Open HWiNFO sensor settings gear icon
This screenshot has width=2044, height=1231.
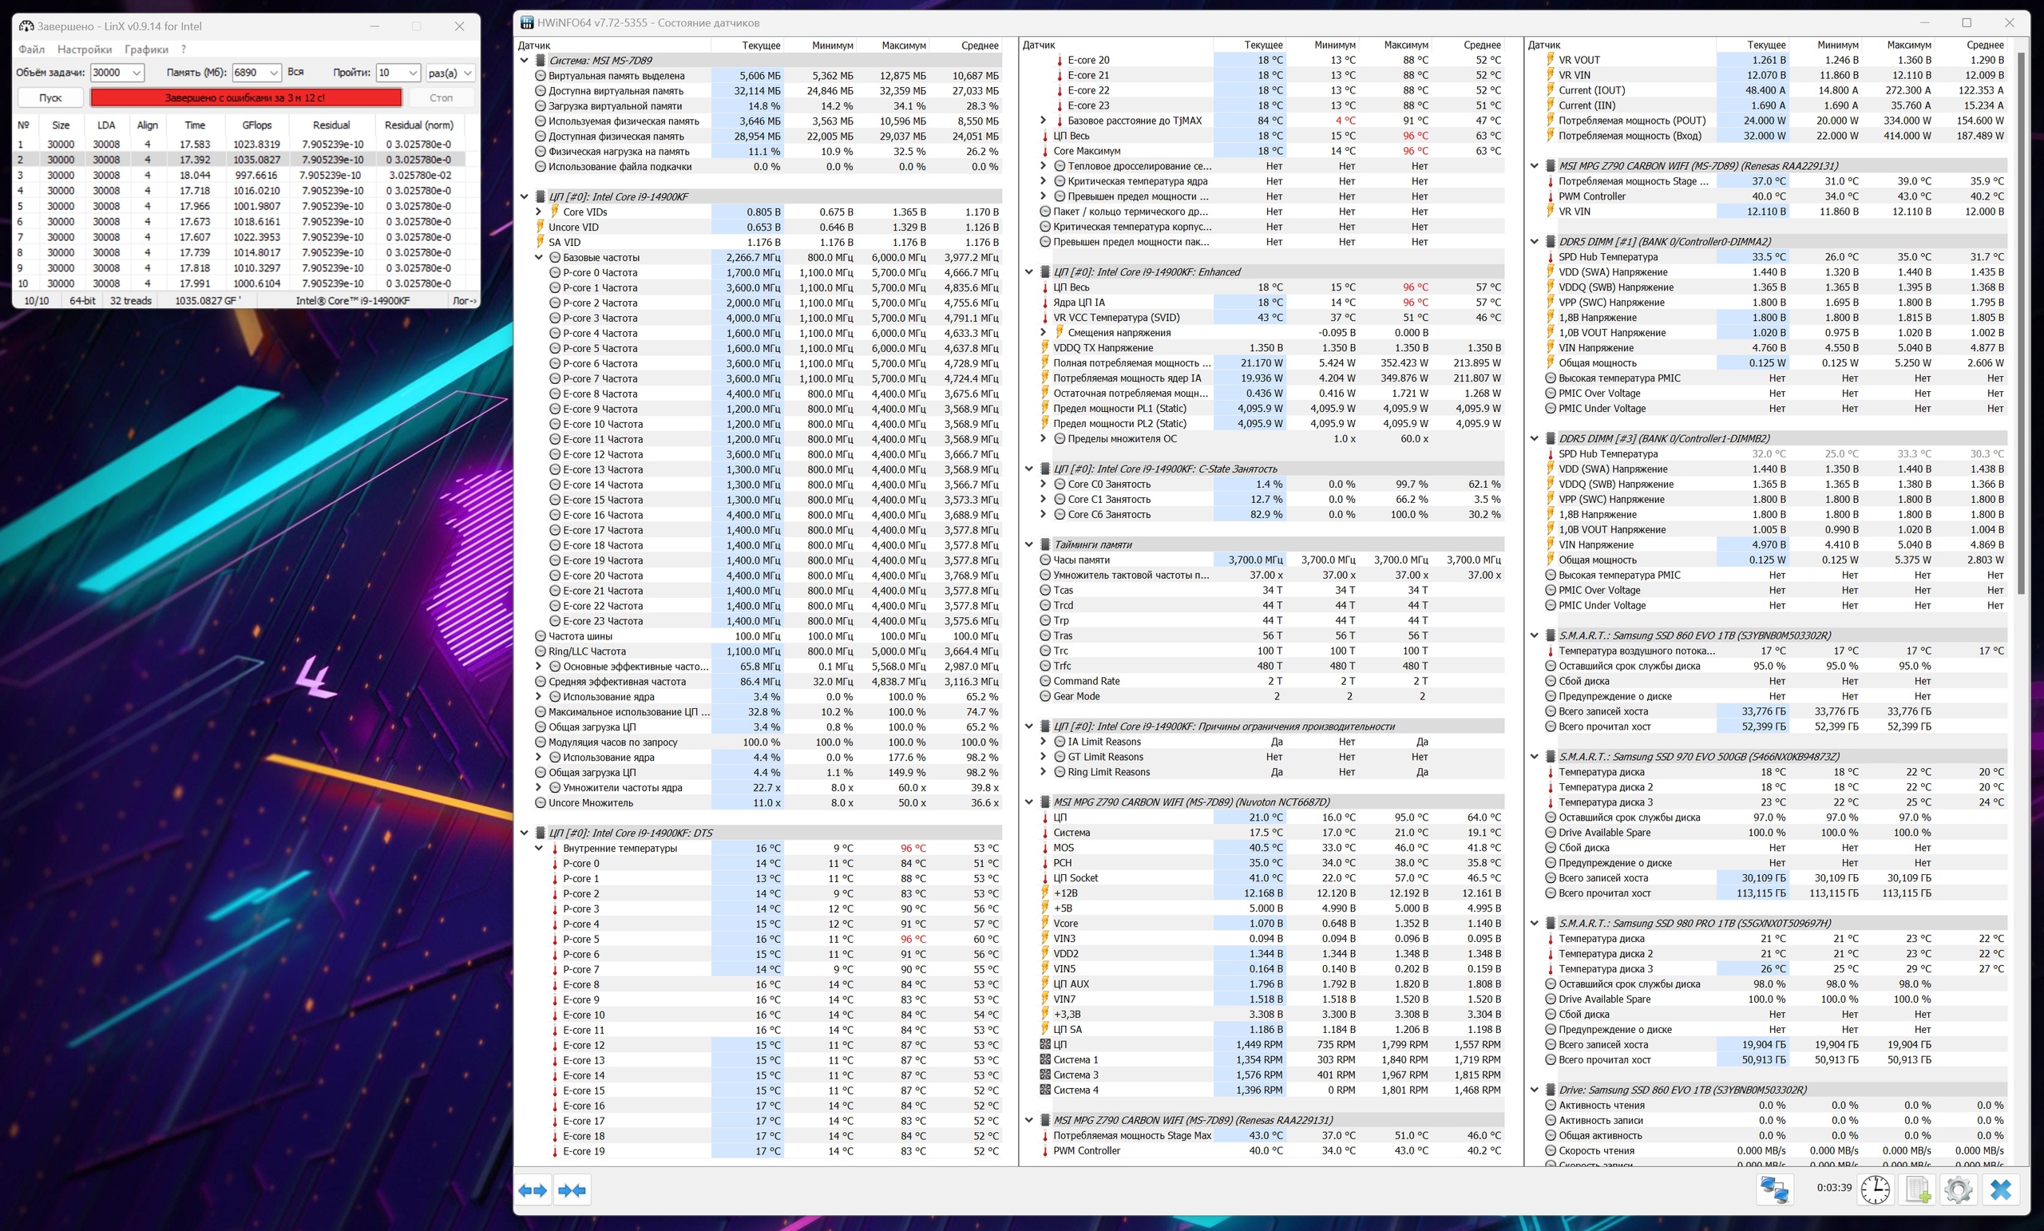coord(1958,1189)
